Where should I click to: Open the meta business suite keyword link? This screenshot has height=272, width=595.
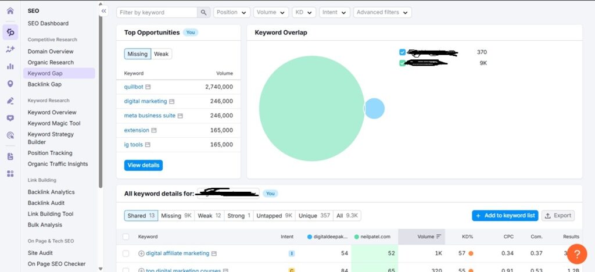point(150,116)
